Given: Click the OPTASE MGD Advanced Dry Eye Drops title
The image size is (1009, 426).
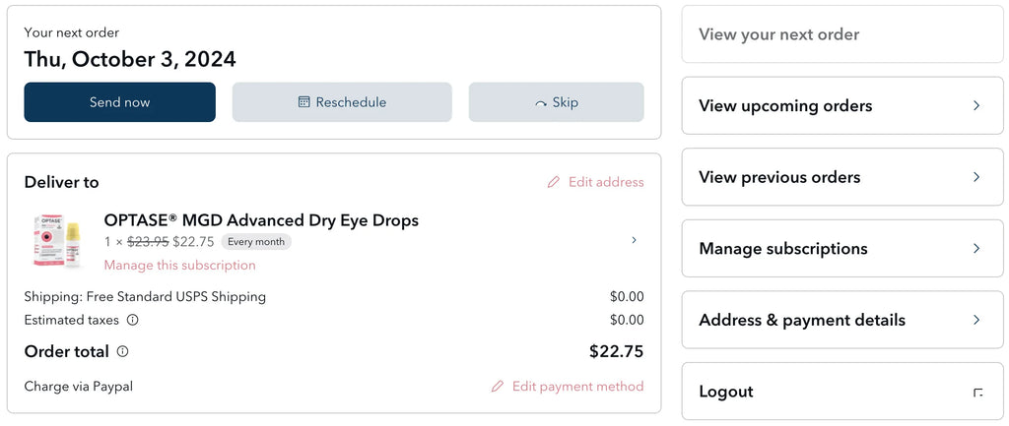Looking at the screenshot, I should tap(261, 220).
